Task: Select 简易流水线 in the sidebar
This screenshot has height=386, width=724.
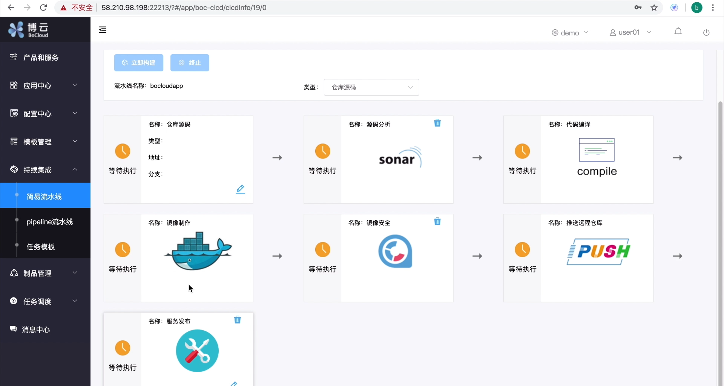Action: click(45, 195)
